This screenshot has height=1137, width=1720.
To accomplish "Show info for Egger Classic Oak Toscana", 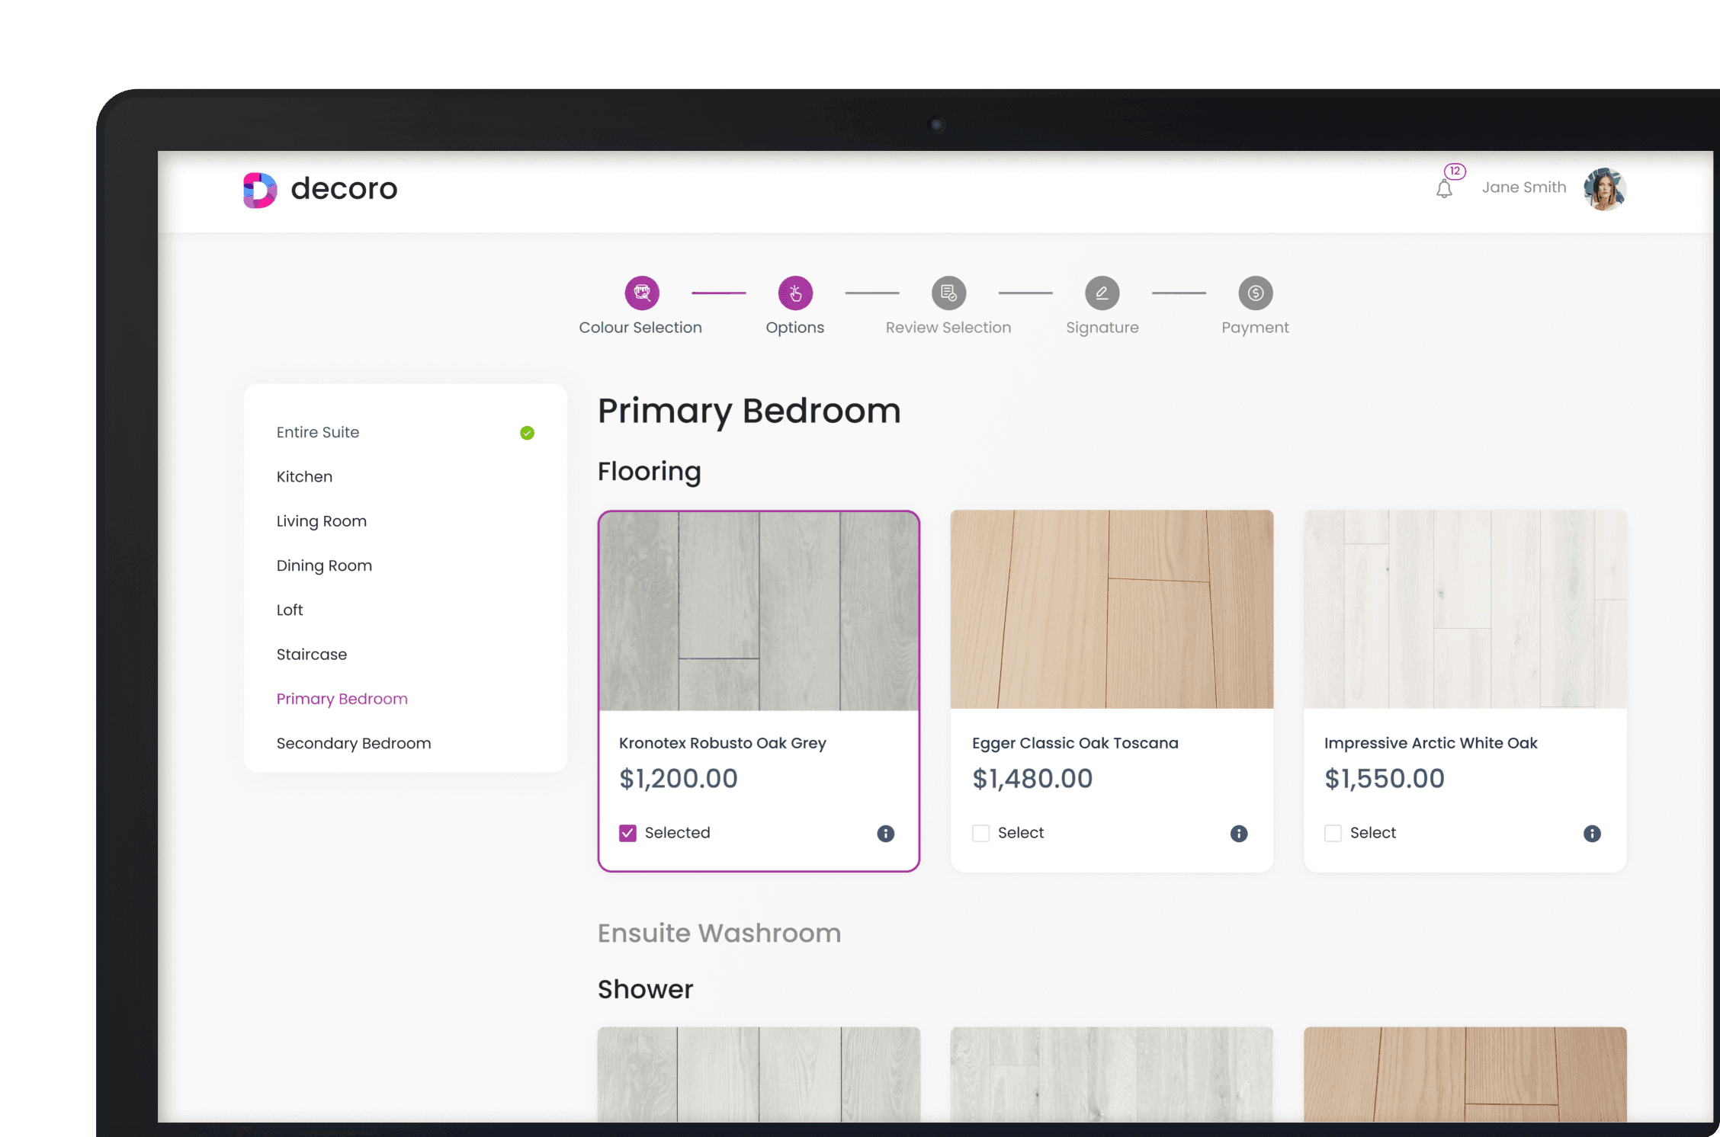I will click(x=1239, y=833).
